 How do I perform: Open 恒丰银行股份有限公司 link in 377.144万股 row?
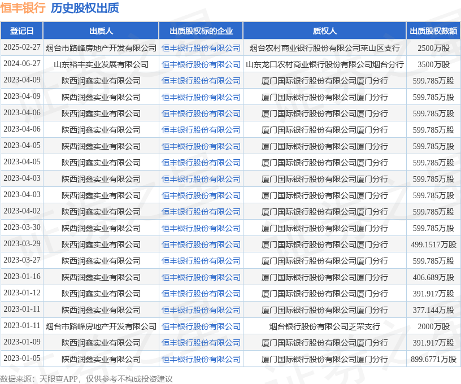(x=201, y=310)
